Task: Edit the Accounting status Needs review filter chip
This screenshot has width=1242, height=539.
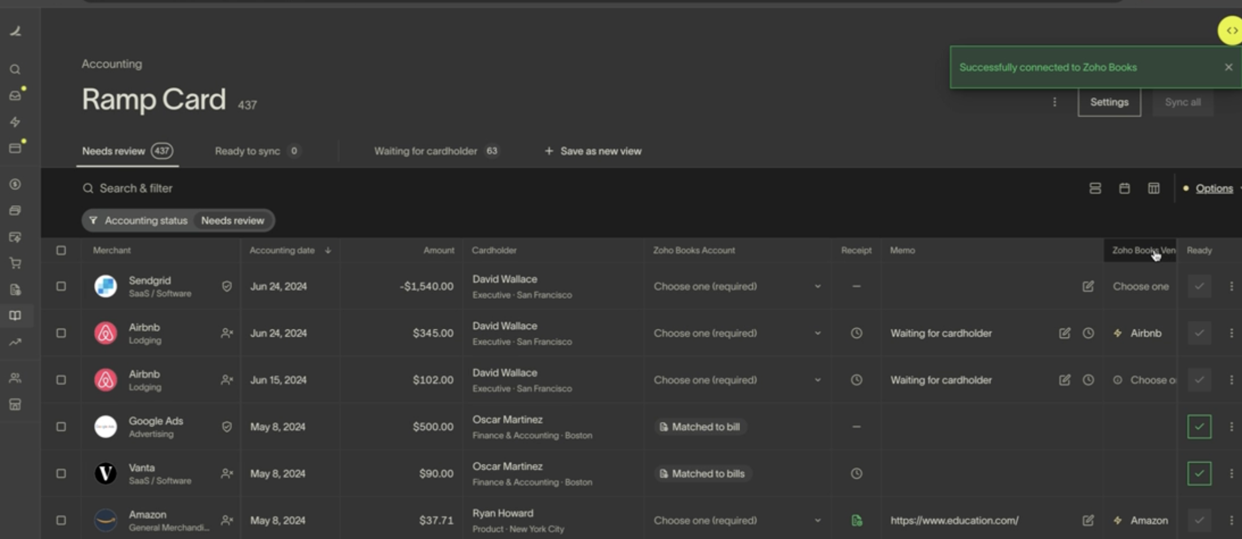Action: [178, 220]
